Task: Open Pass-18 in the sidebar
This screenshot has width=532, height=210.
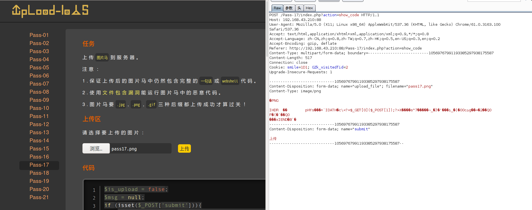Action: pyautogui.click(x=39, y=173)
